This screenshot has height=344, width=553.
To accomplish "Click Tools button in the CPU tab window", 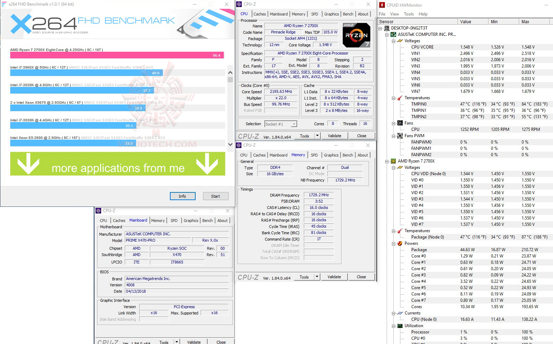I will pos(305,136).
